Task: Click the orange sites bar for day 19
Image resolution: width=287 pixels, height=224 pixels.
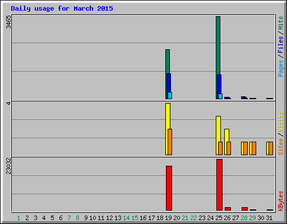Action: point(170,142)
